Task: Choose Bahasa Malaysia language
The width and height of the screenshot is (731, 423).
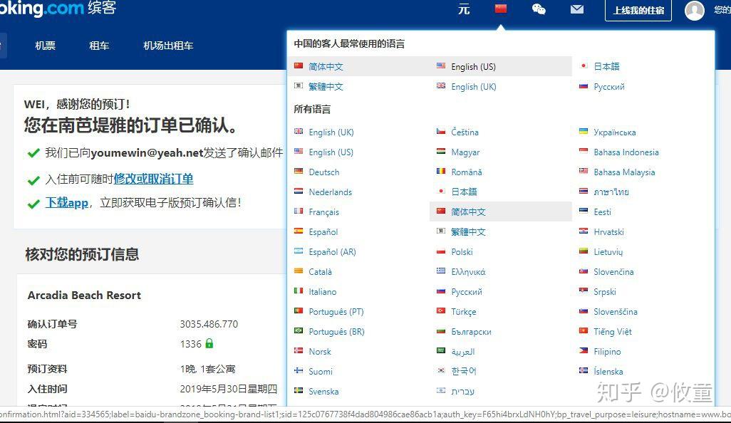Action: click(x=624, y=172)
